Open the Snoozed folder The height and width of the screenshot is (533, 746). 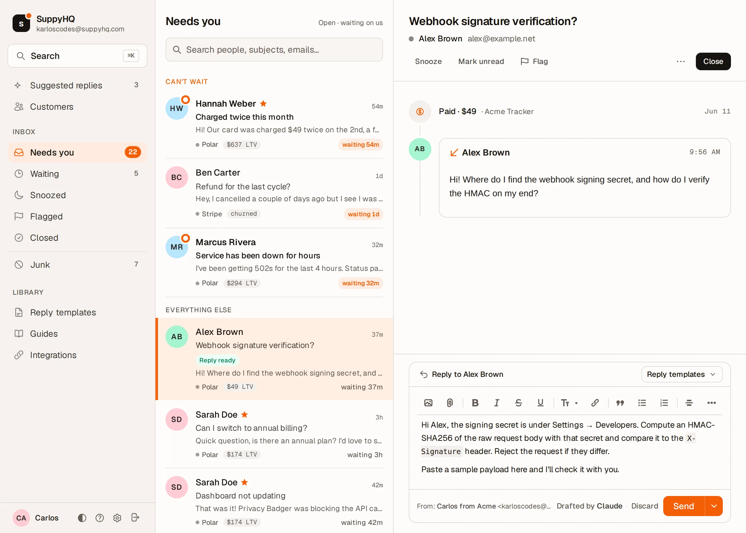(x=77, y=195)
